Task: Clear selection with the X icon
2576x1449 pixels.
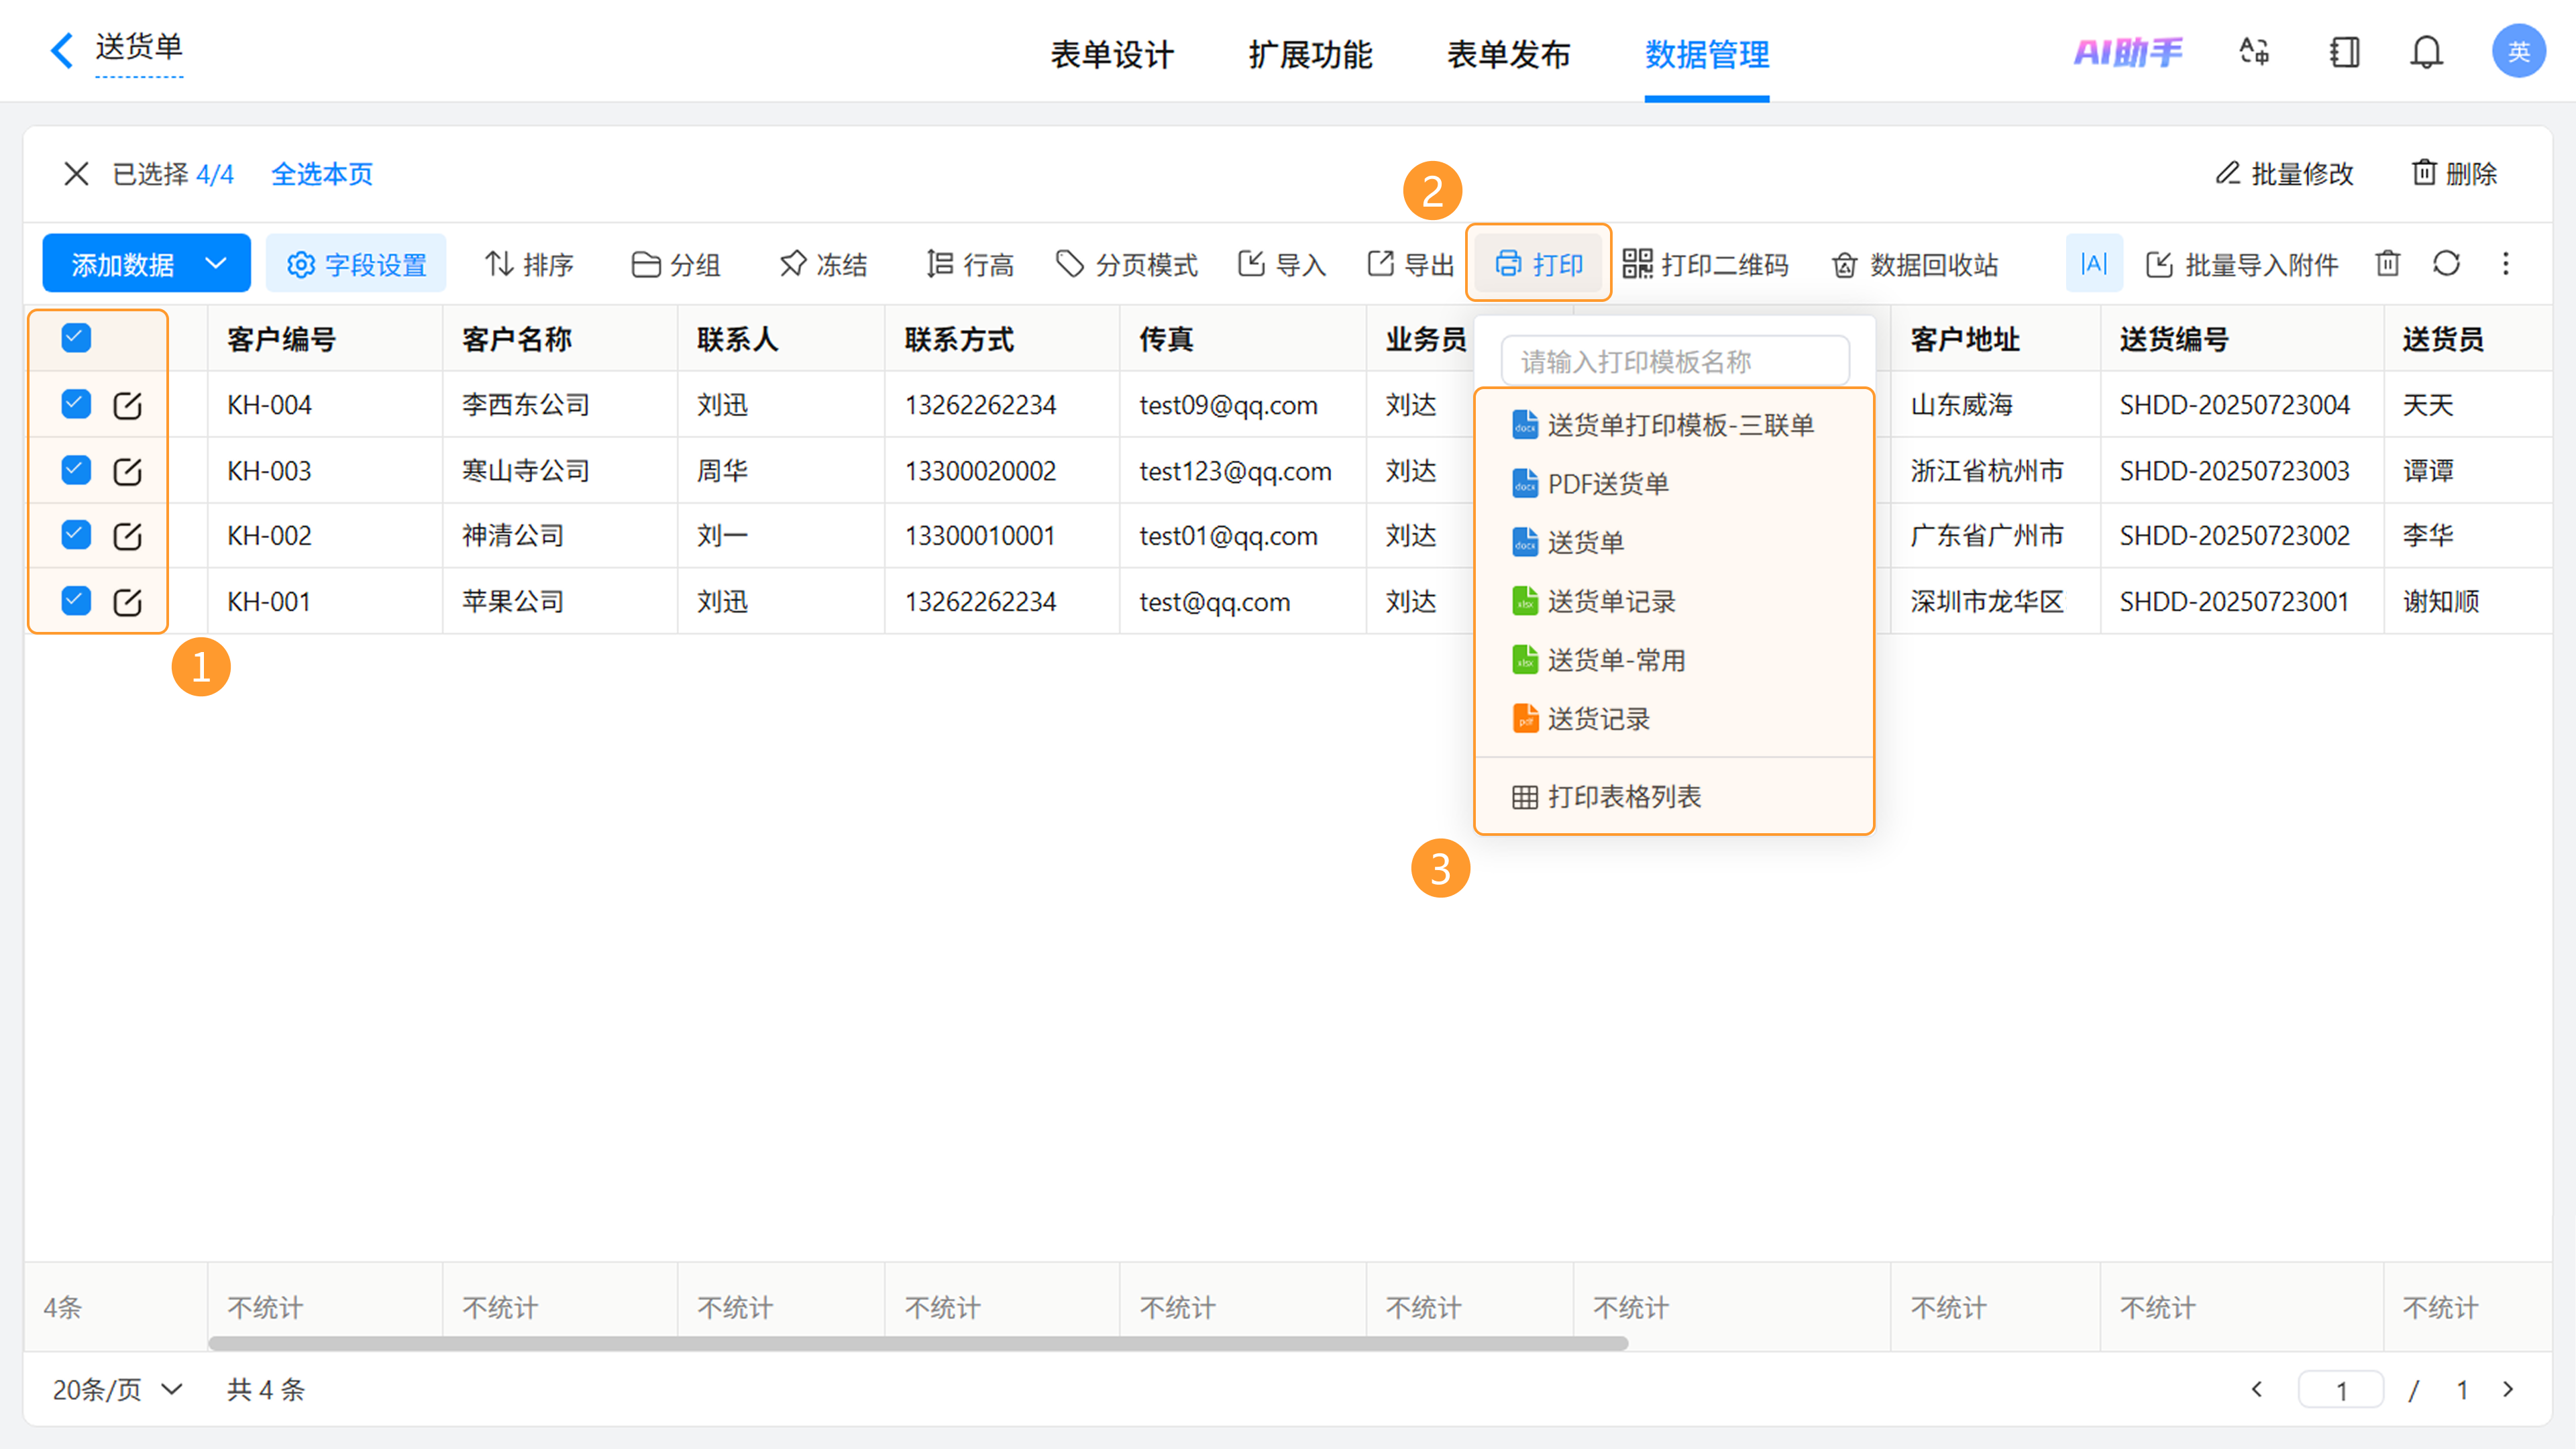Action: click(76, 174)
